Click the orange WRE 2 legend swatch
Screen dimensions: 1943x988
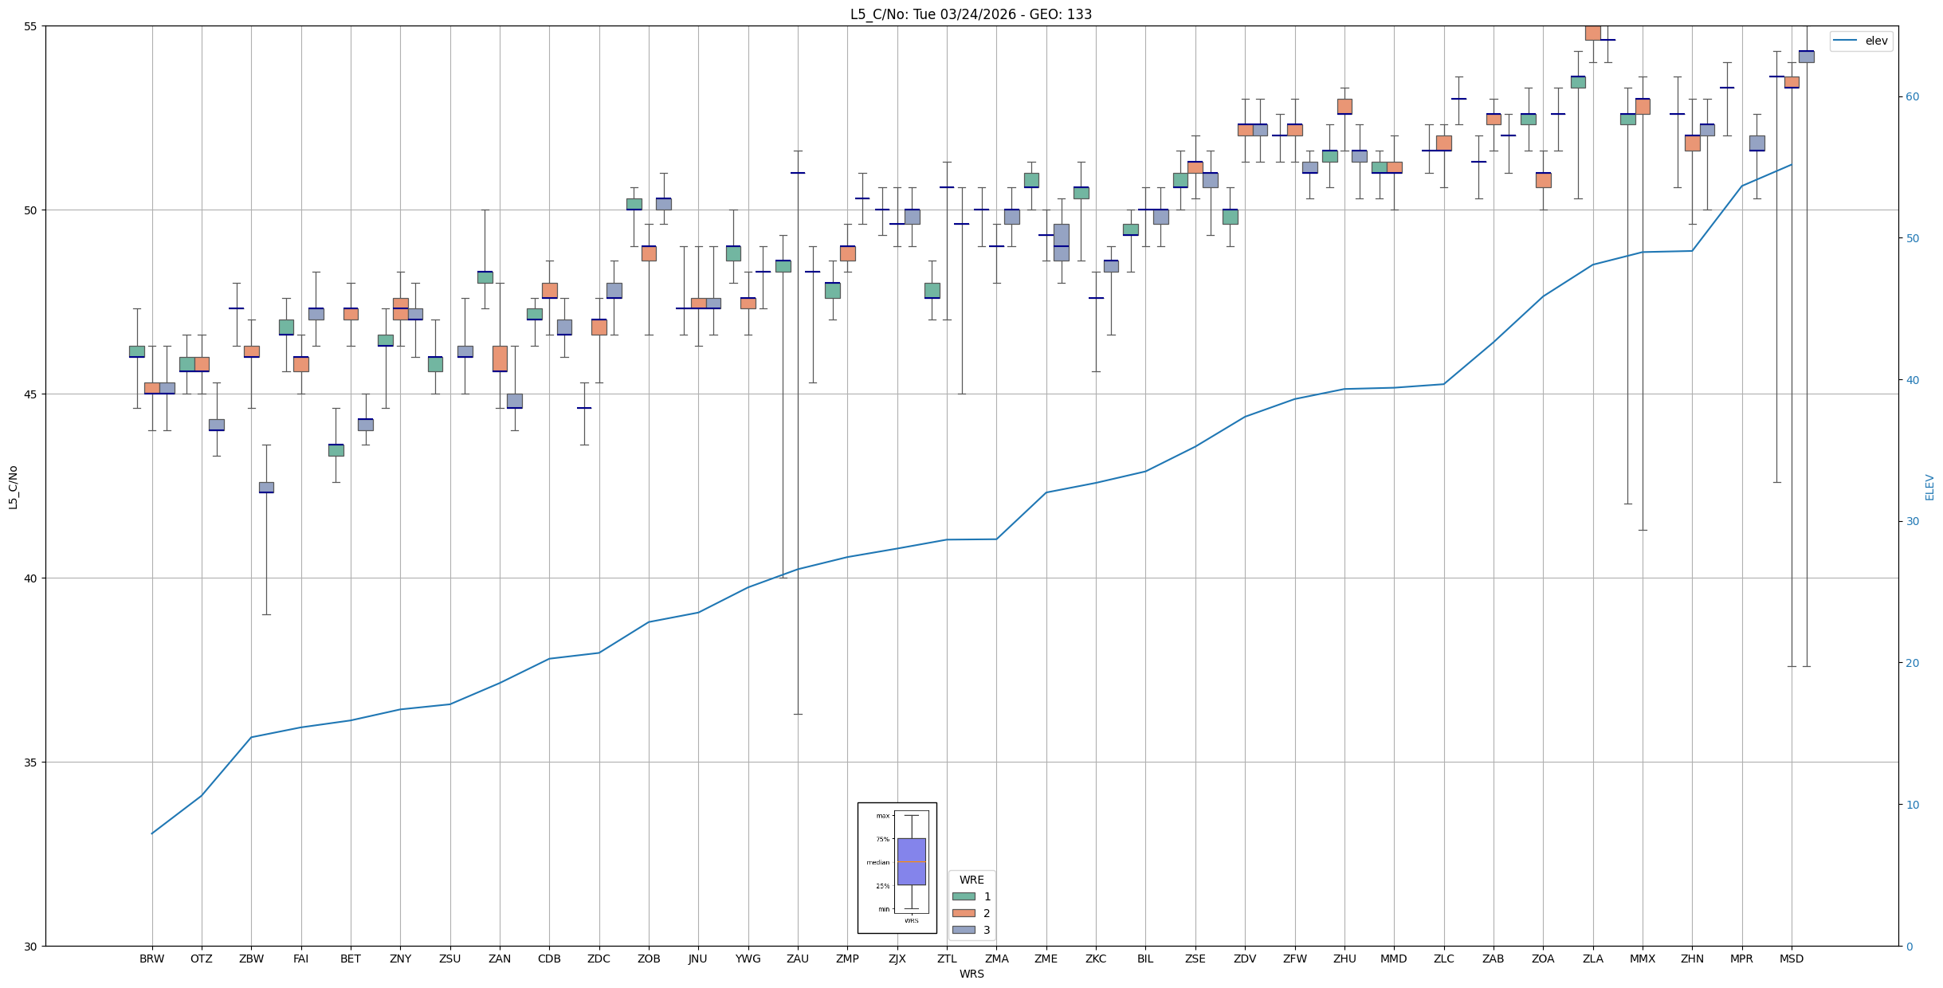(x=963, y=913)
